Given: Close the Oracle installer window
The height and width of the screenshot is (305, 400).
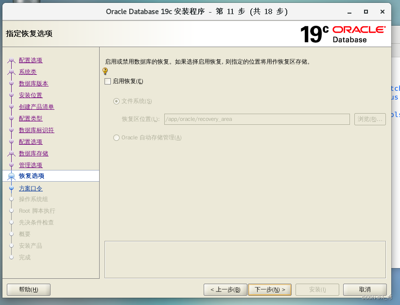Looking at the screenshot, I should [383, 12].
